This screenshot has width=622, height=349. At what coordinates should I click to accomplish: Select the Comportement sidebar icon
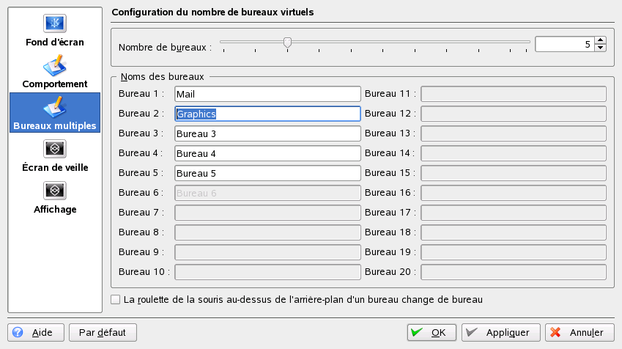tap(55, 66)
